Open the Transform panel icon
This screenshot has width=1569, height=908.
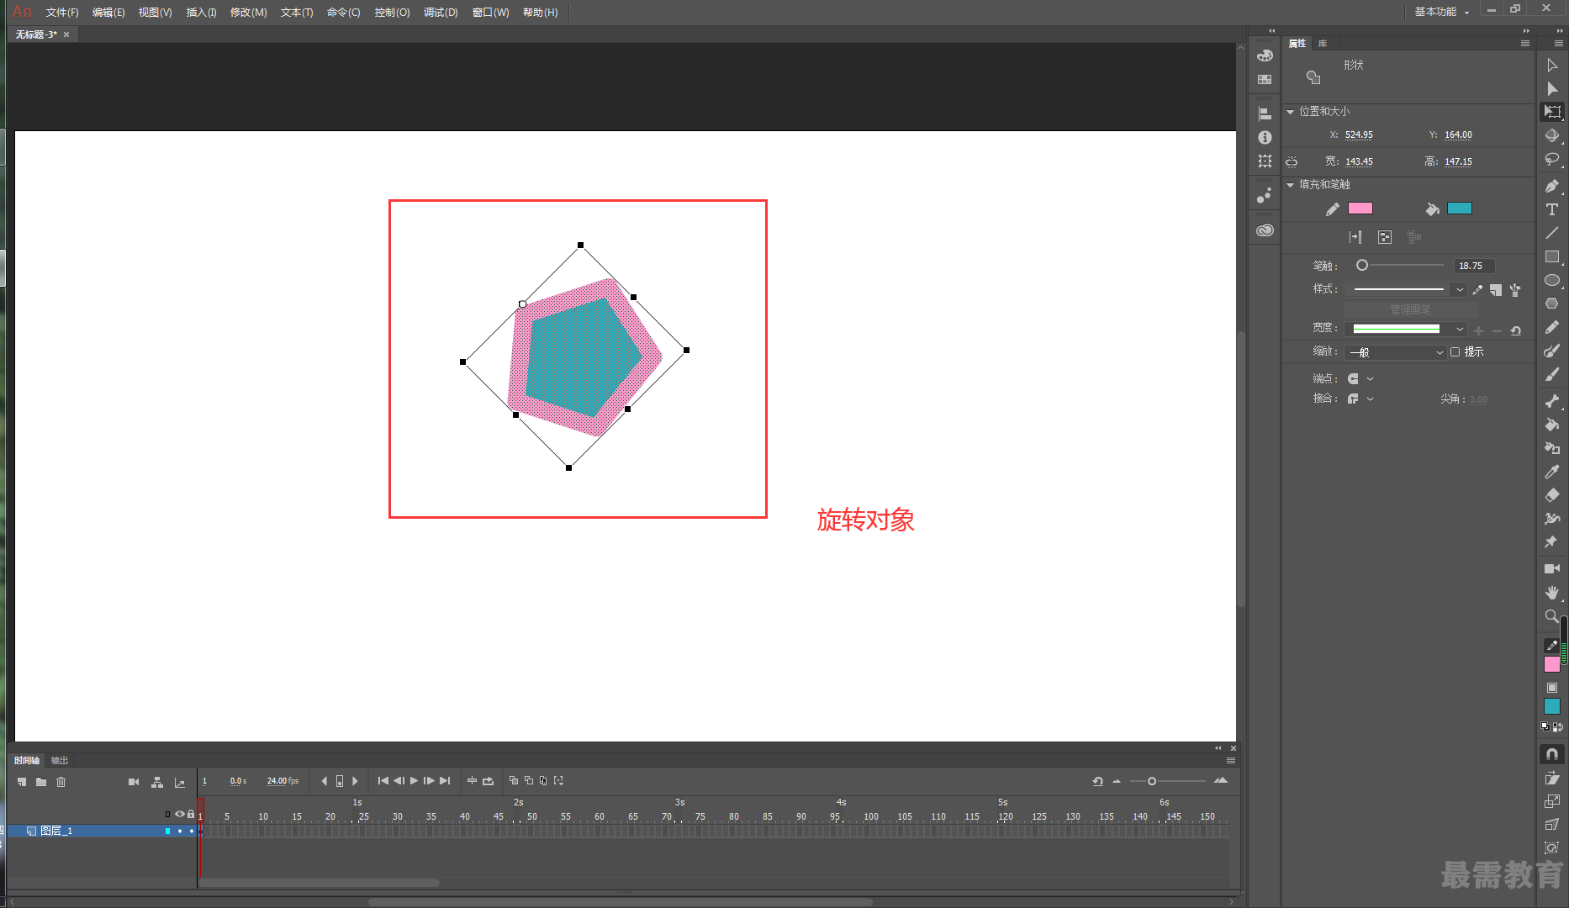tap(1265, 161)
